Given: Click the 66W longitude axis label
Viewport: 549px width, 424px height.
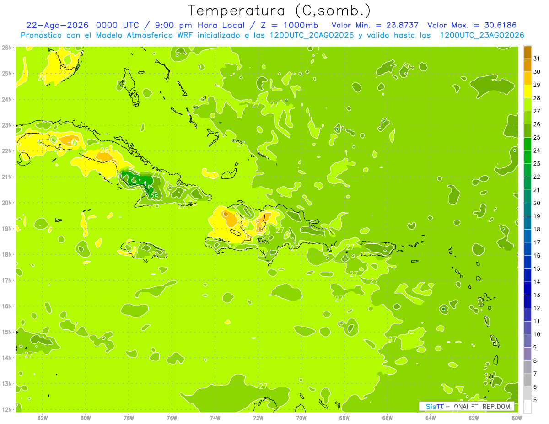Looking at the screenshot, I should point(388,418).
